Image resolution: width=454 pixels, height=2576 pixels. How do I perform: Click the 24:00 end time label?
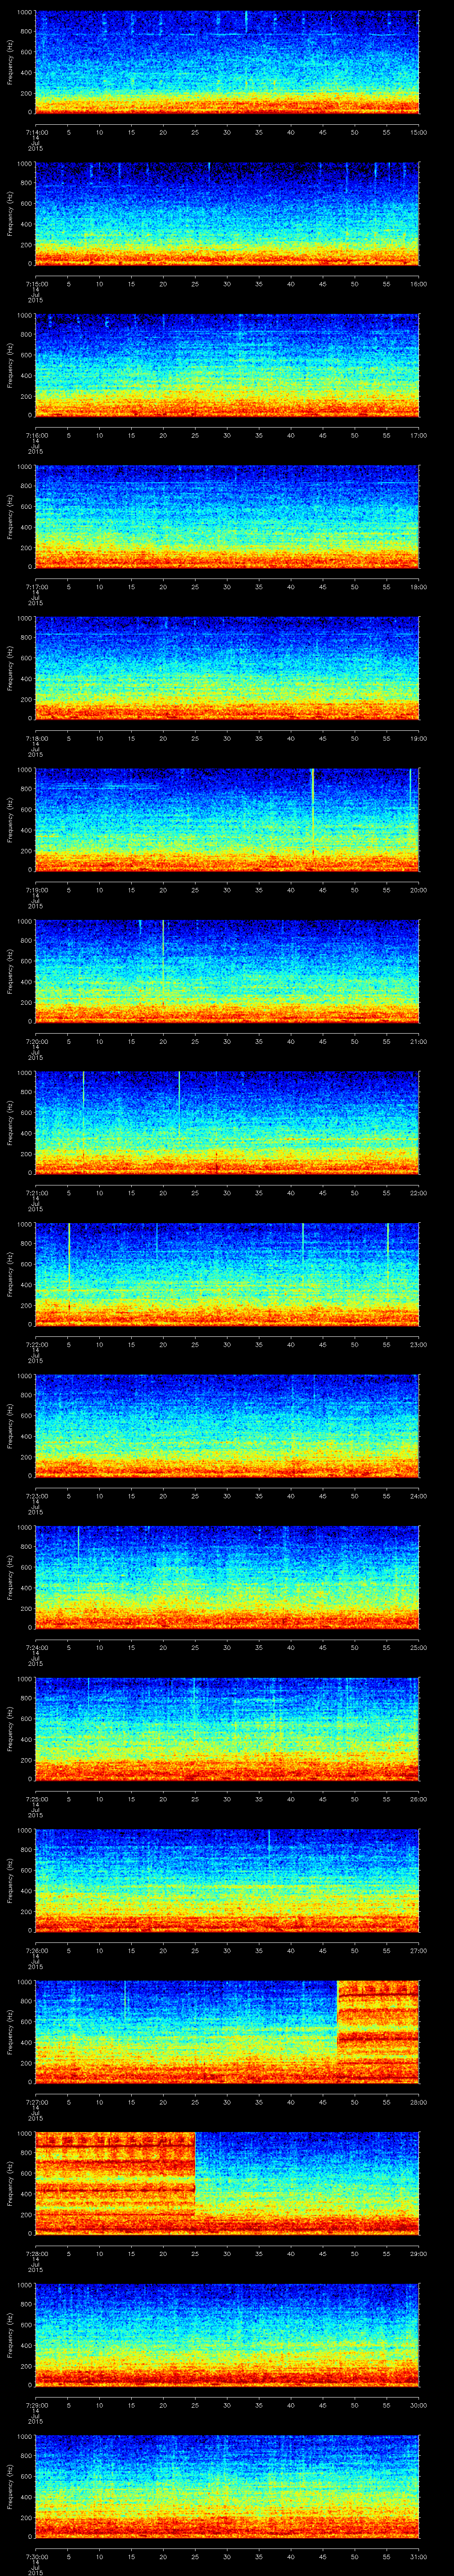419,1496
